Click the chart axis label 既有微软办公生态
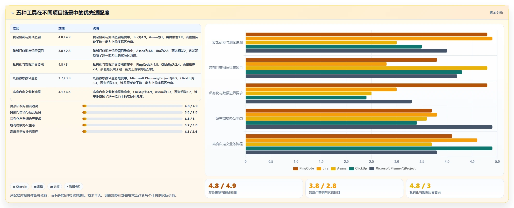514x208 pixels. point(229,119)
